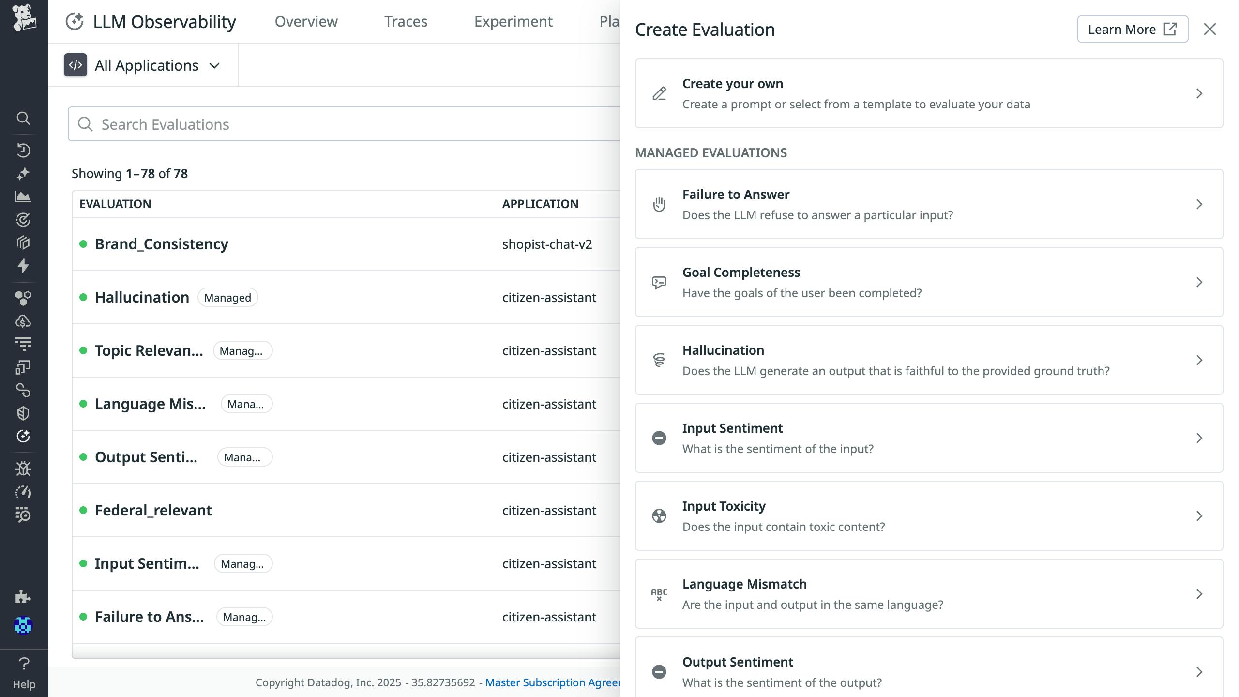This screenshot has height=697, width=1239.
Task: Open the integrations puzzle-piece sidebar icon
Action: click(x=23, y=597)
